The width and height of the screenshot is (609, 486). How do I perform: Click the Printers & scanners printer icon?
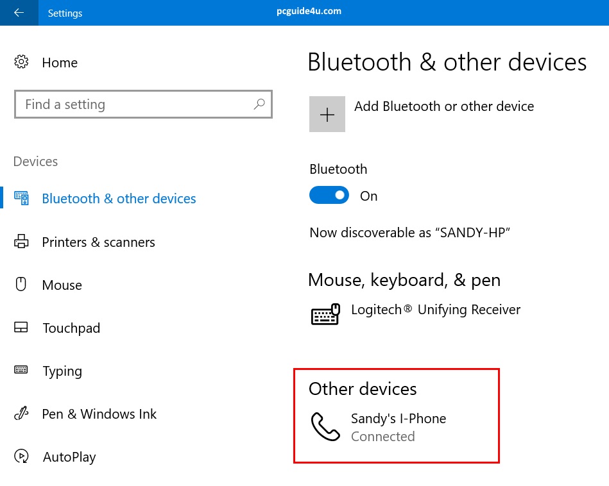click(21, 242)
